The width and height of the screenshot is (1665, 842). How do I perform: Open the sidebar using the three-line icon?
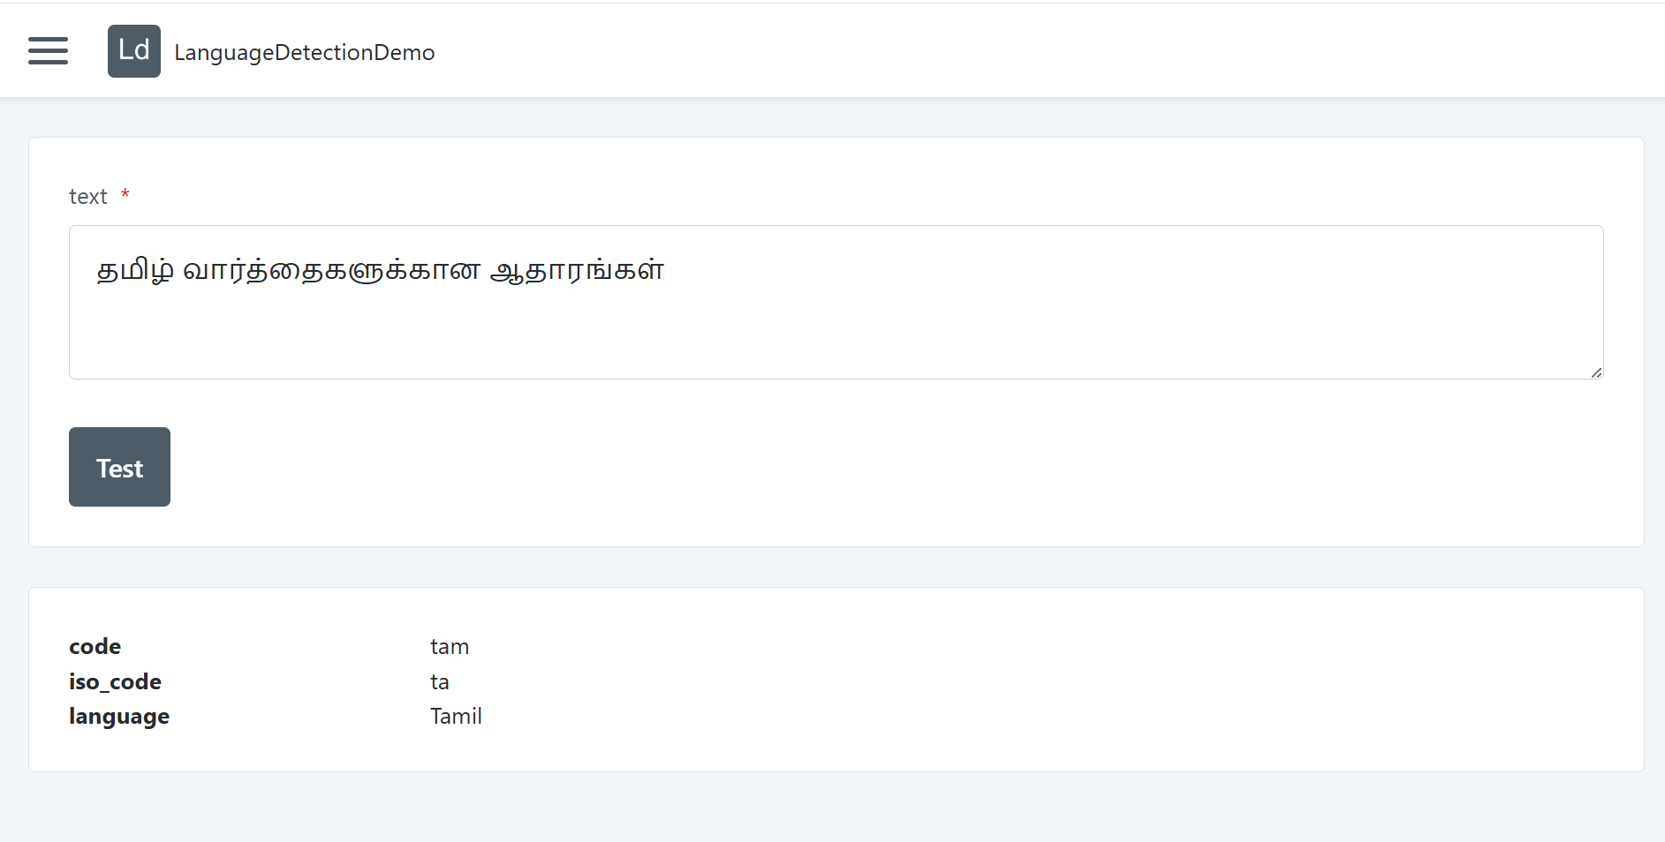48,50
